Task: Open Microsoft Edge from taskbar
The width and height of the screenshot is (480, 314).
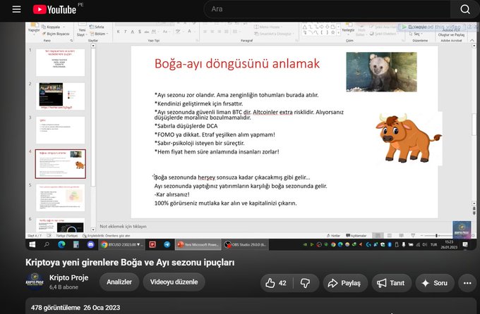Action: point(61,244)
